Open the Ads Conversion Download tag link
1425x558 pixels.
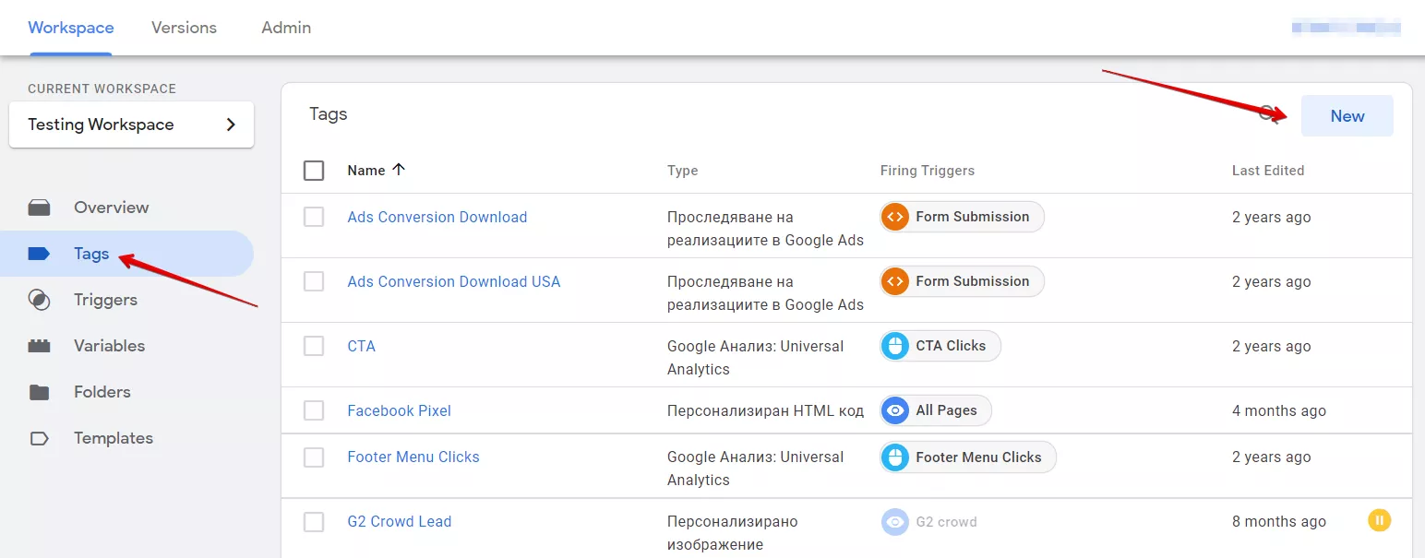[x=437, y=217]
